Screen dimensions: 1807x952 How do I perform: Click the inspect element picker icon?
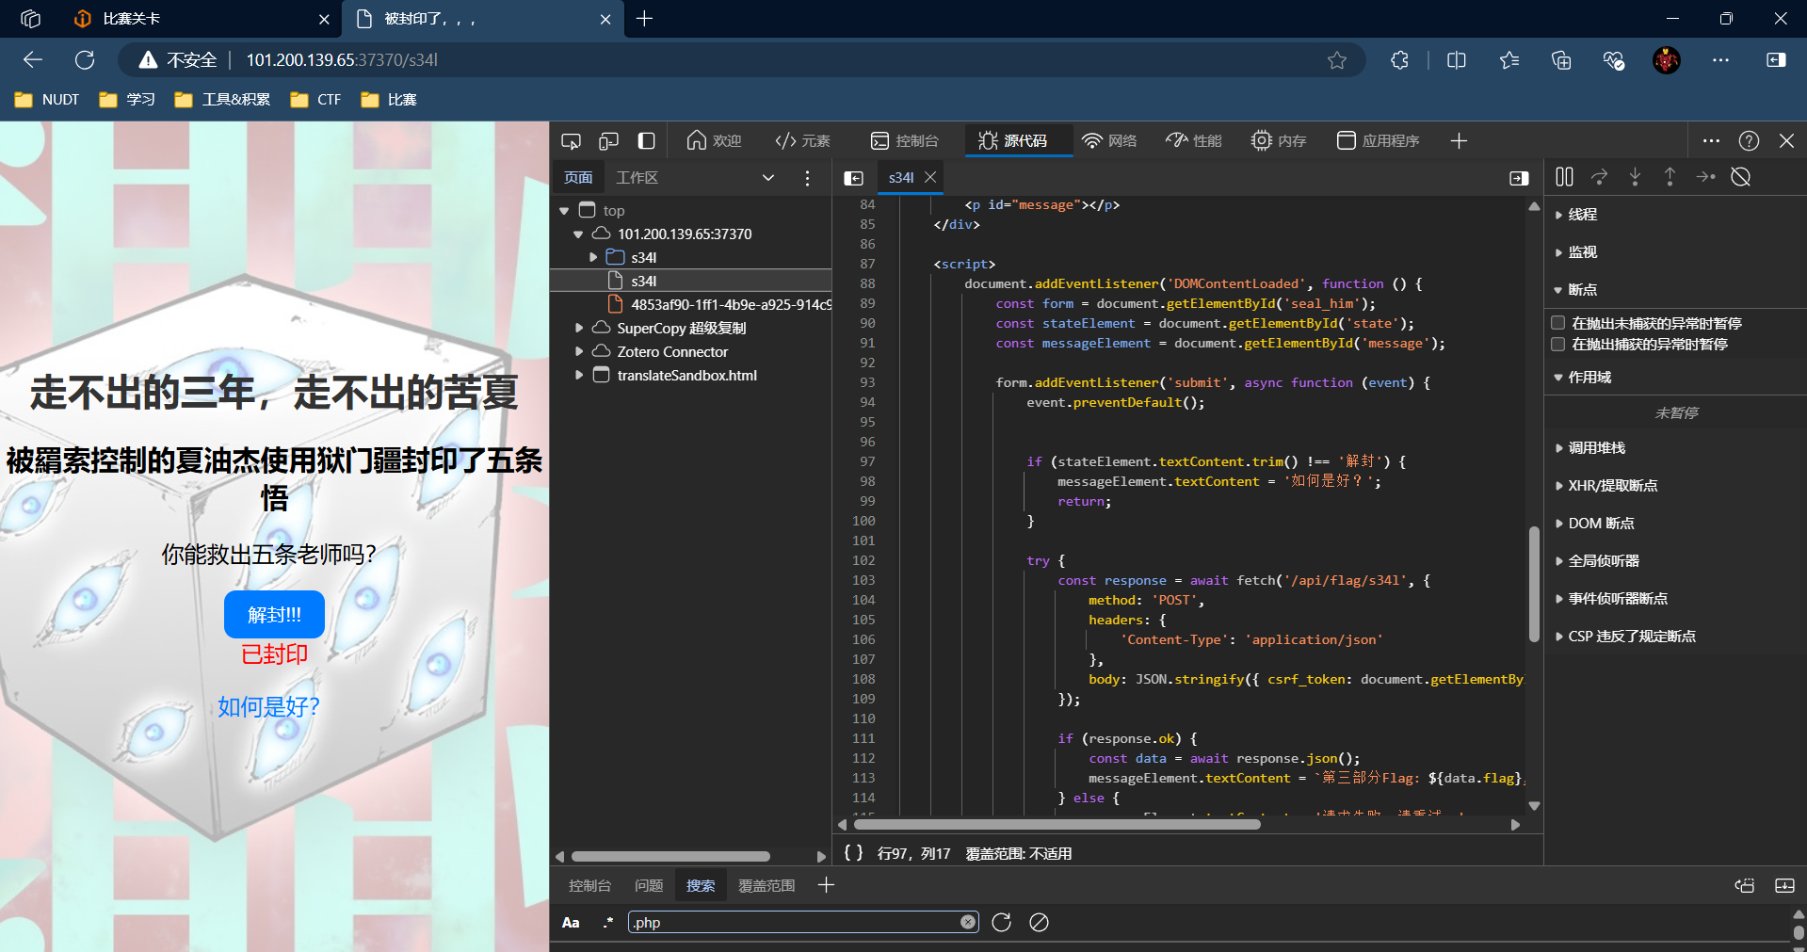571,141
